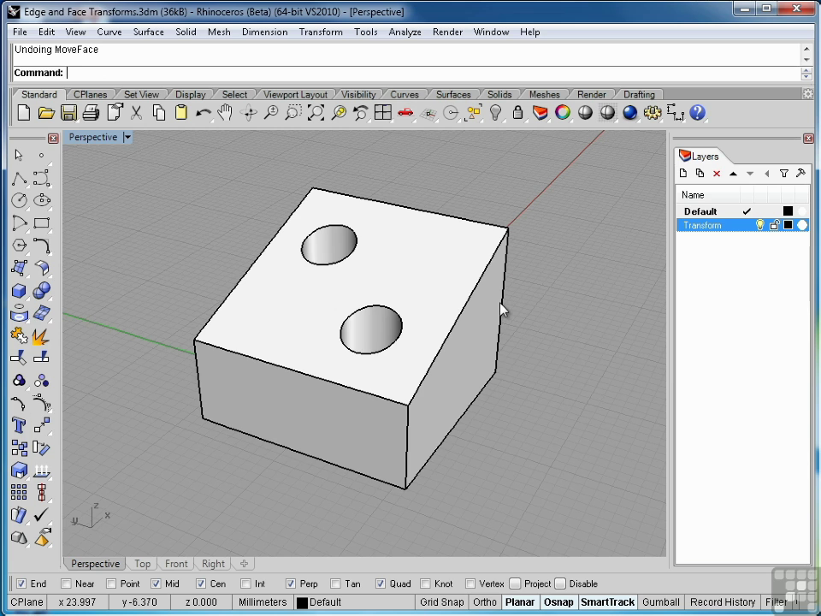This screenshot has width=821, height=616.
Task: Click the filter icon in Layers panel
Action: pos(784,174)
